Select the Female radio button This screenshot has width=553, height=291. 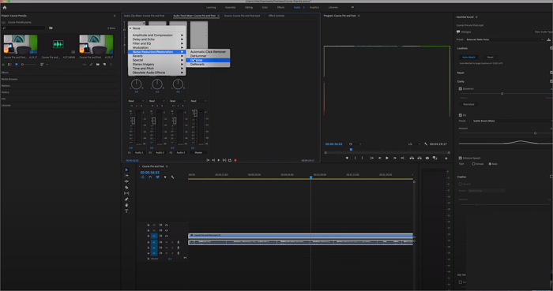pyautogui.click(x=473, y=164)
